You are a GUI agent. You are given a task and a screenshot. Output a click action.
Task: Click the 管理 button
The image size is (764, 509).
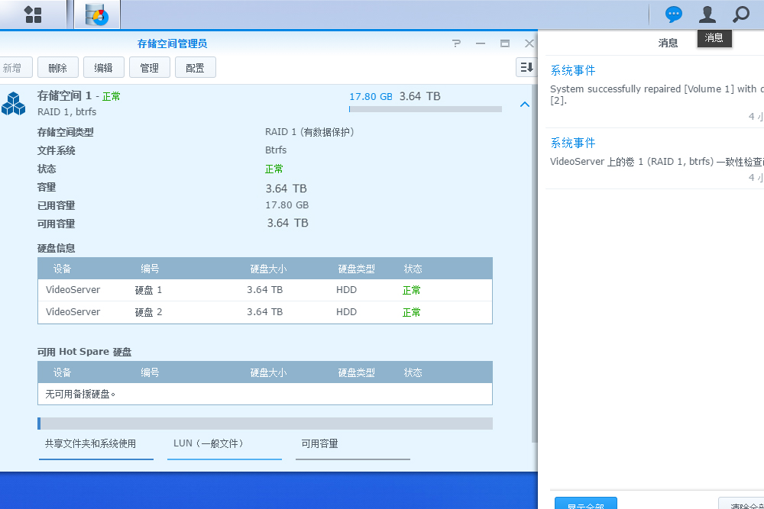coord(149,67)
